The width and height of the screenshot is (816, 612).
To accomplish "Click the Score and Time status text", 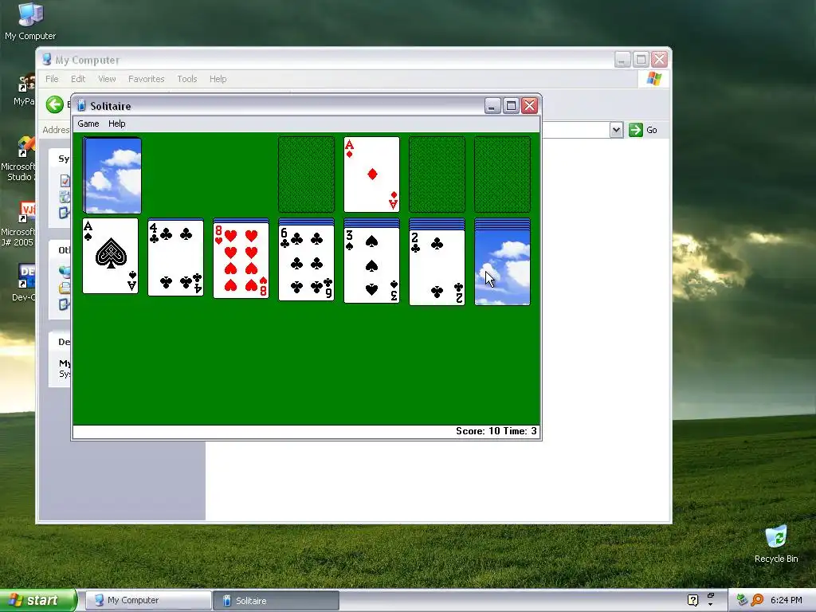I will click(x=496, y=431).
